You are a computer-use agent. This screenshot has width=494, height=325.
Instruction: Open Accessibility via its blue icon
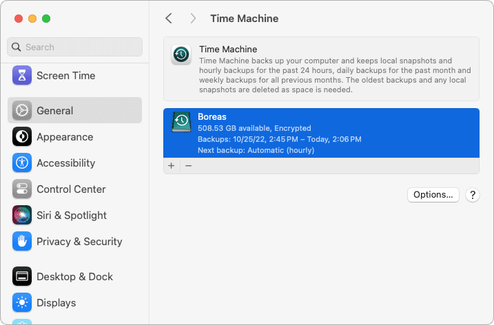coord(22,162)
